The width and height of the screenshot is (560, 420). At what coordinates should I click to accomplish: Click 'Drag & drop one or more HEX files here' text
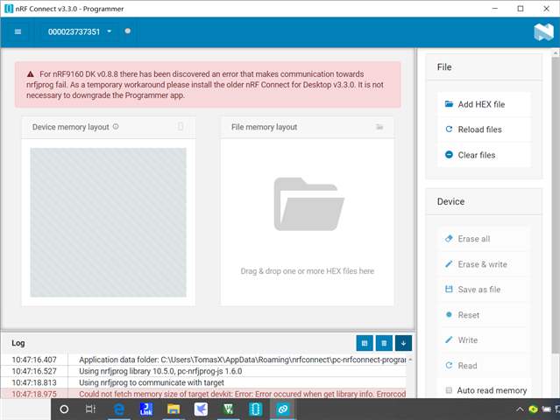tap(307, 271)
